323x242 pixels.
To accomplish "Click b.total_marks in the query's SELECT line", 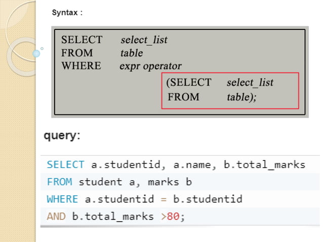I will tap(267, 165).
